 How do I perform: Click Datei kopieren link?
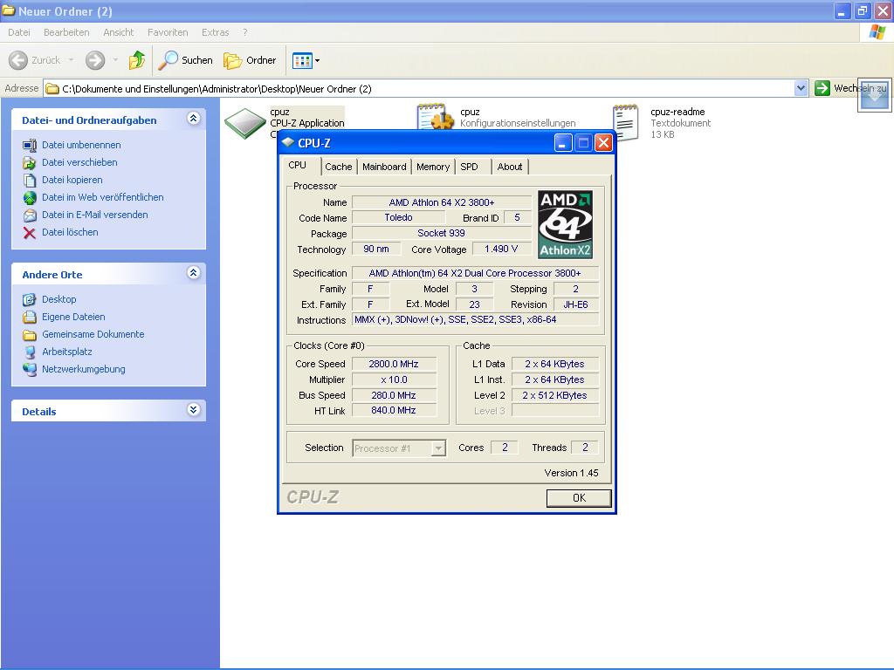point(72,180)
